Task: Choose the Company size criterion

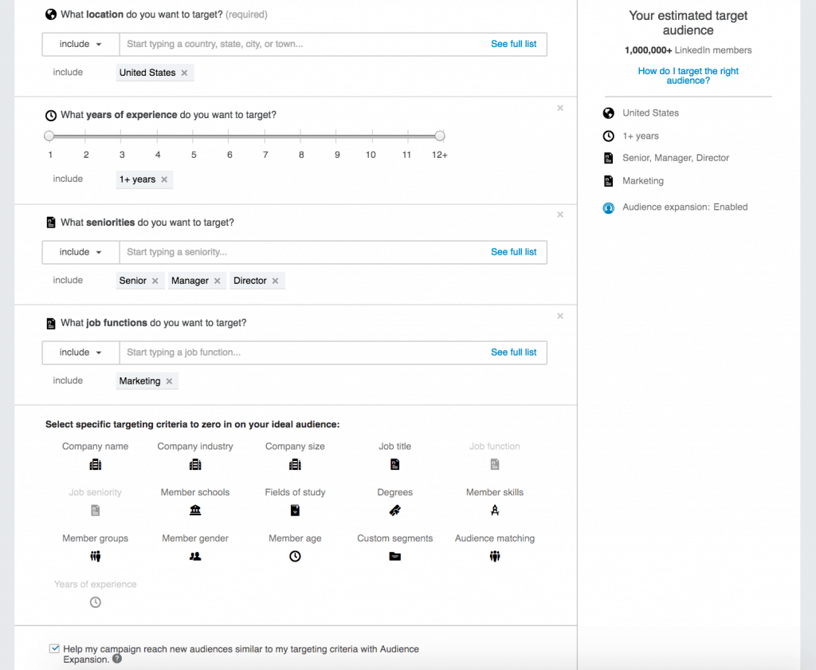Action: click(295, 463)
